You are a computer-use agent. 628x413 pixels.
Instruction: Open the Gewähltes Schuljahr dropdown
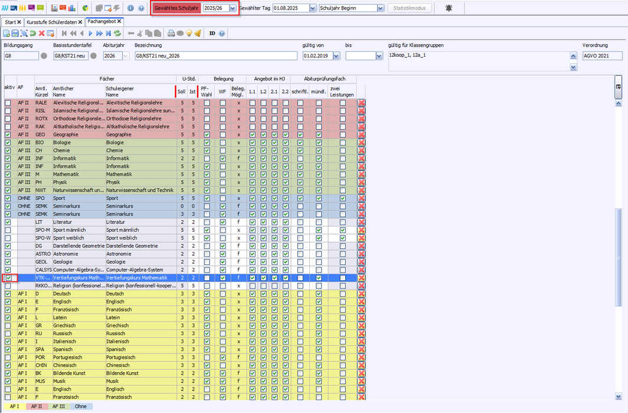pyautogui.click(x=232, y=8)
